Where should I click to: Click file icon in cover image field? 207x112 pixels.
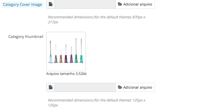click(51, 4)
